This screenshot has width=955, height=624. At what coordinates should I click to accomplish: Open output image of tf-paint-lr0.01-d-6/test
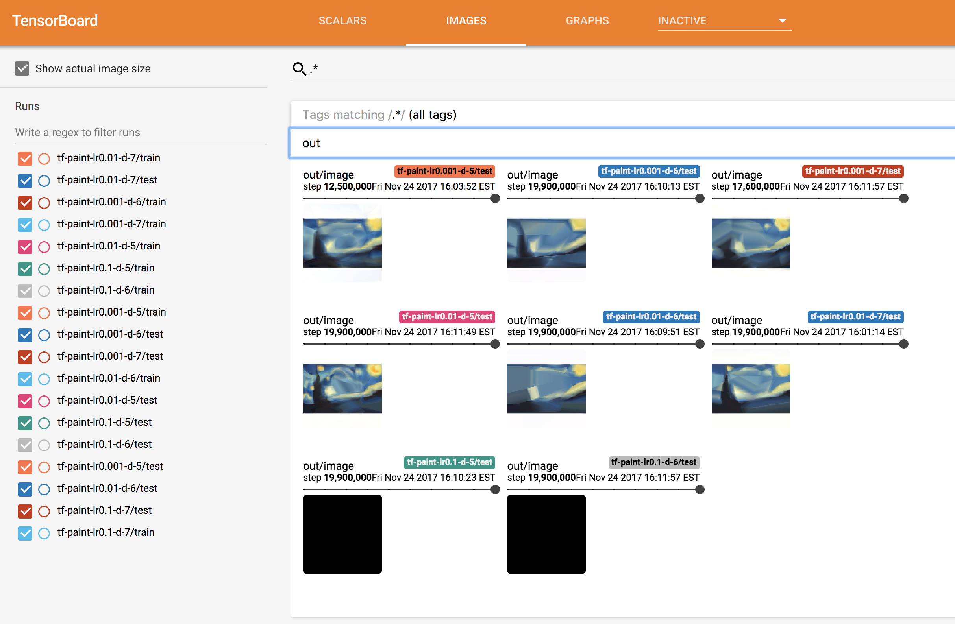pos(546,389)
